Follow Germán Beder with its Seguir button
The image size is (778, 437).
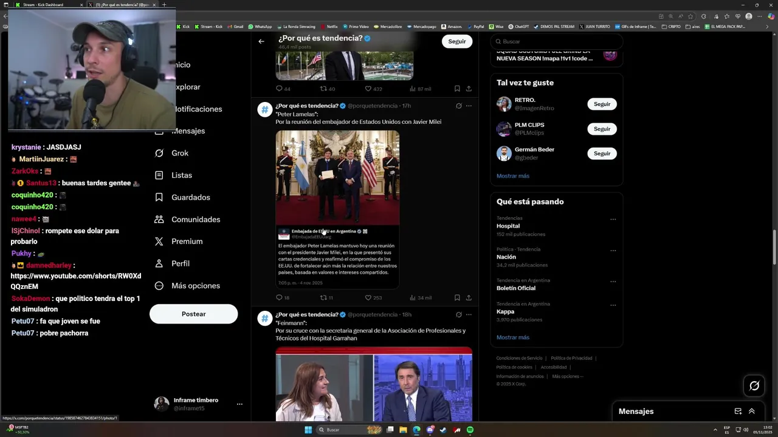[x=602, y=154]
